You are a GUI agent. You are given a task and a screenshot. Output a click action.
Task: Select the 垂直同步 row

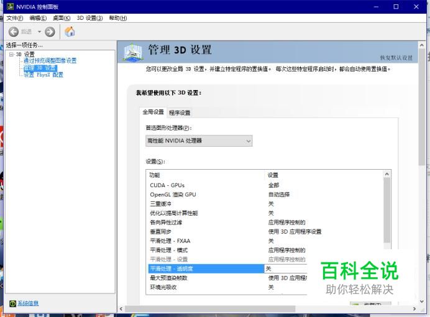point(267,232)
